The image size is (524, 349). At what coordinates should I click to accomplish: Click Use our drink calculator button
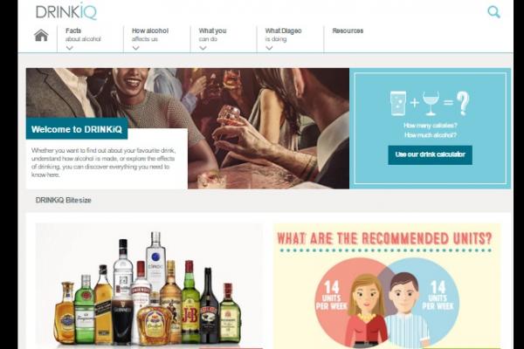pos(430,154)
